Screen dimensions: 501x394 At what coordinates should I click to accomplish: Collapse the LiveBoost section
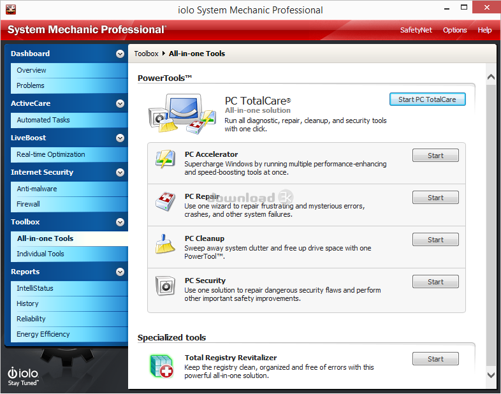coord(120,138)
